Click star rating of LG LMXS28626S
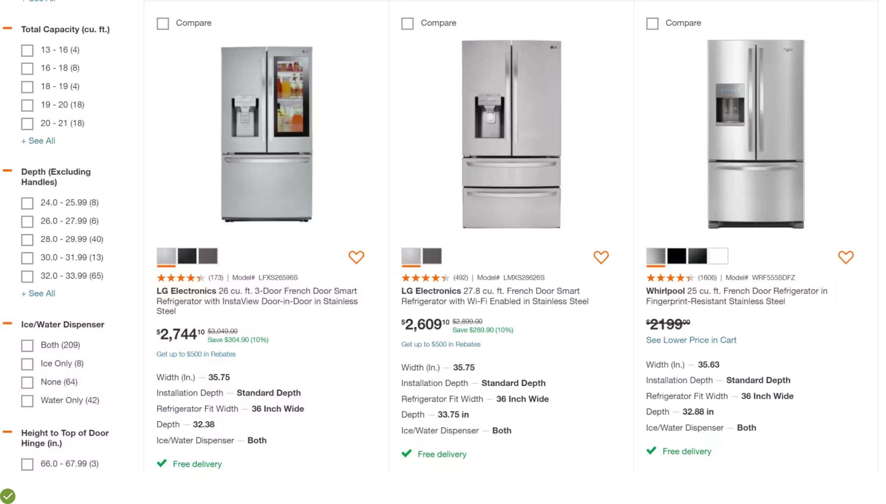This screenshot has width=886, height=504. [x=425, y=278]
